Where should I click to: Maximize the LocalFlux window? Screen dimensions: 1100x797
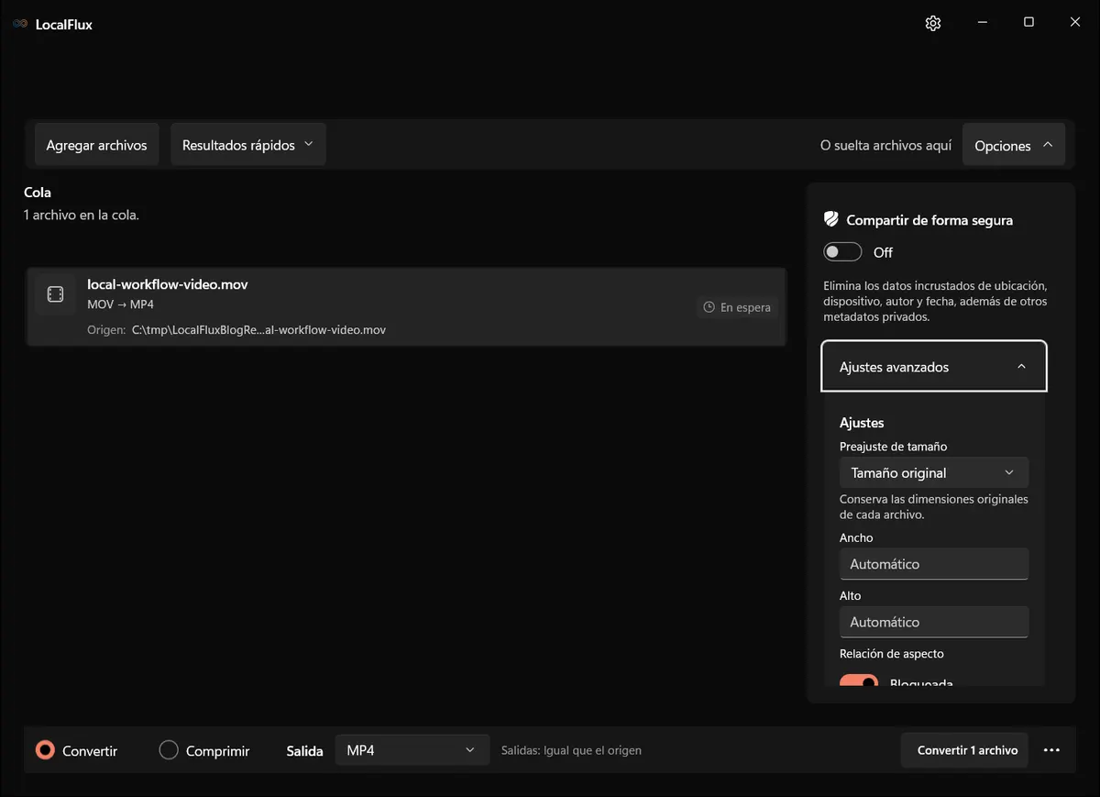point(1028,23)
